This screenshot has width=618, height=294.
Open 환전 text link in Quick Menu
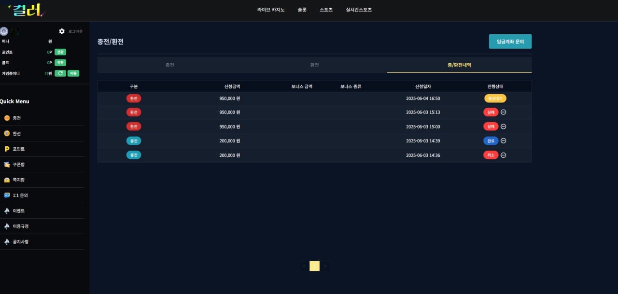[17, 133]
